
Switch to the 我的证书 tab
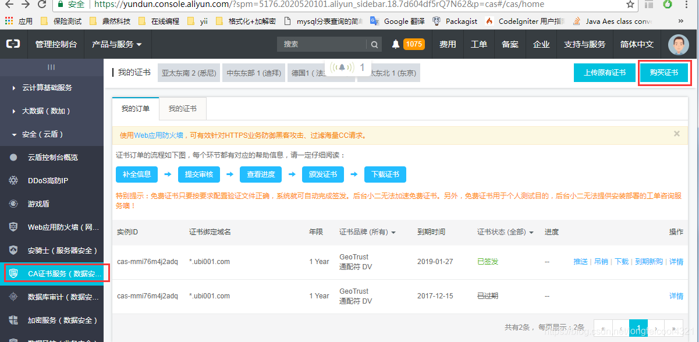point(183,109)
